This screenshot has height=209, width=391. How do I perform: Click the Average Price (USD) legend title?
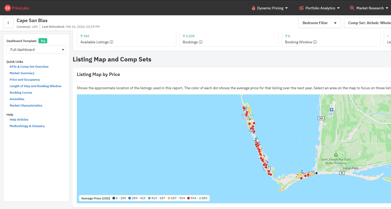click(96, 198)
